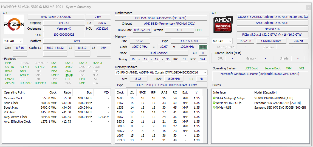Screen dimensions: 313x147
Task: Click the PCIe v5.0 x16 interface field
Action: [x=273, y=35]
